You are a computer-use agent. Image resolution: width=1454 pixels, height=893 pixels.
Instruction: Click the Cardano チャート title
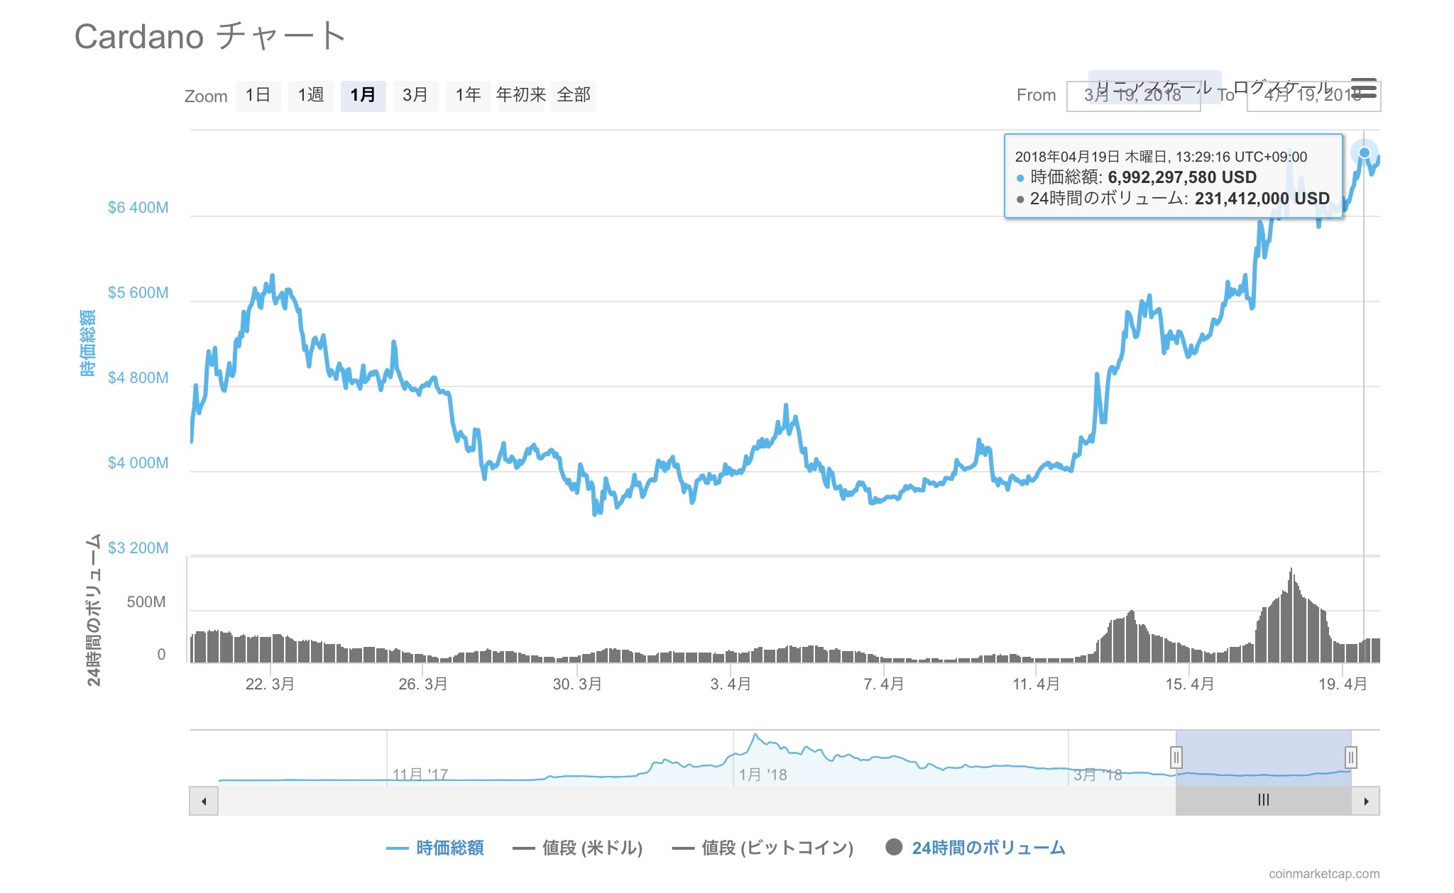(x=211, y=36)
